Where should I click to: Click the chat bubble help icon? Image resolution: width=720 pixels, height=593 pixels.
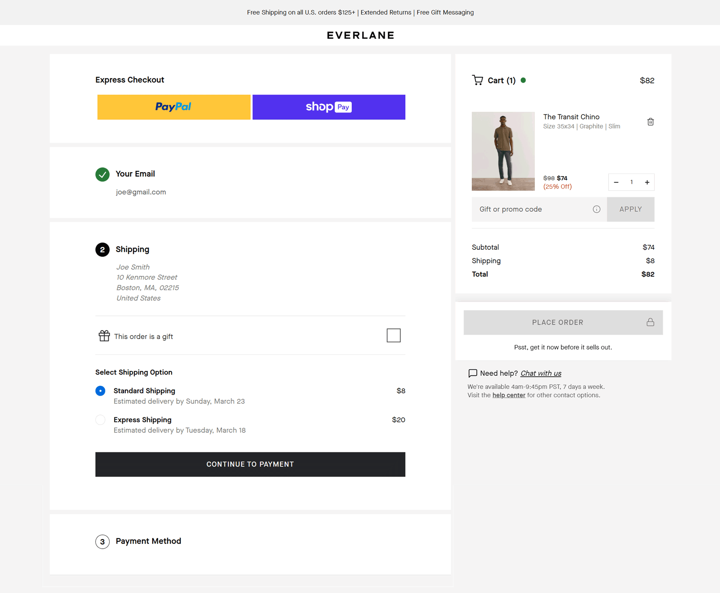pos(473,373)
